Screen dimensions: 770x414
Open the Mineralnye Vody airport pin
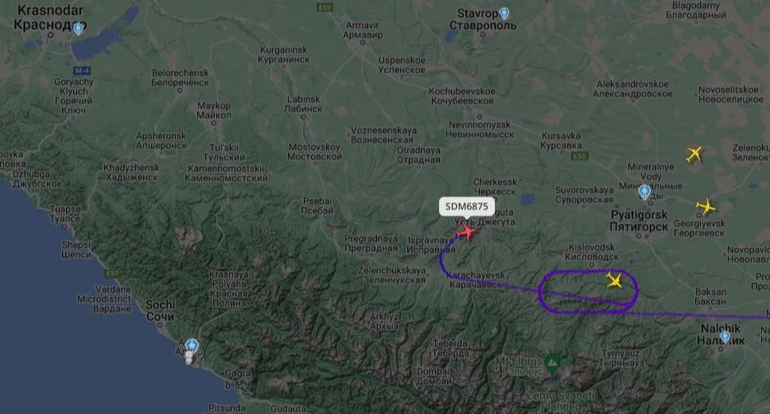tap(644, 192)
